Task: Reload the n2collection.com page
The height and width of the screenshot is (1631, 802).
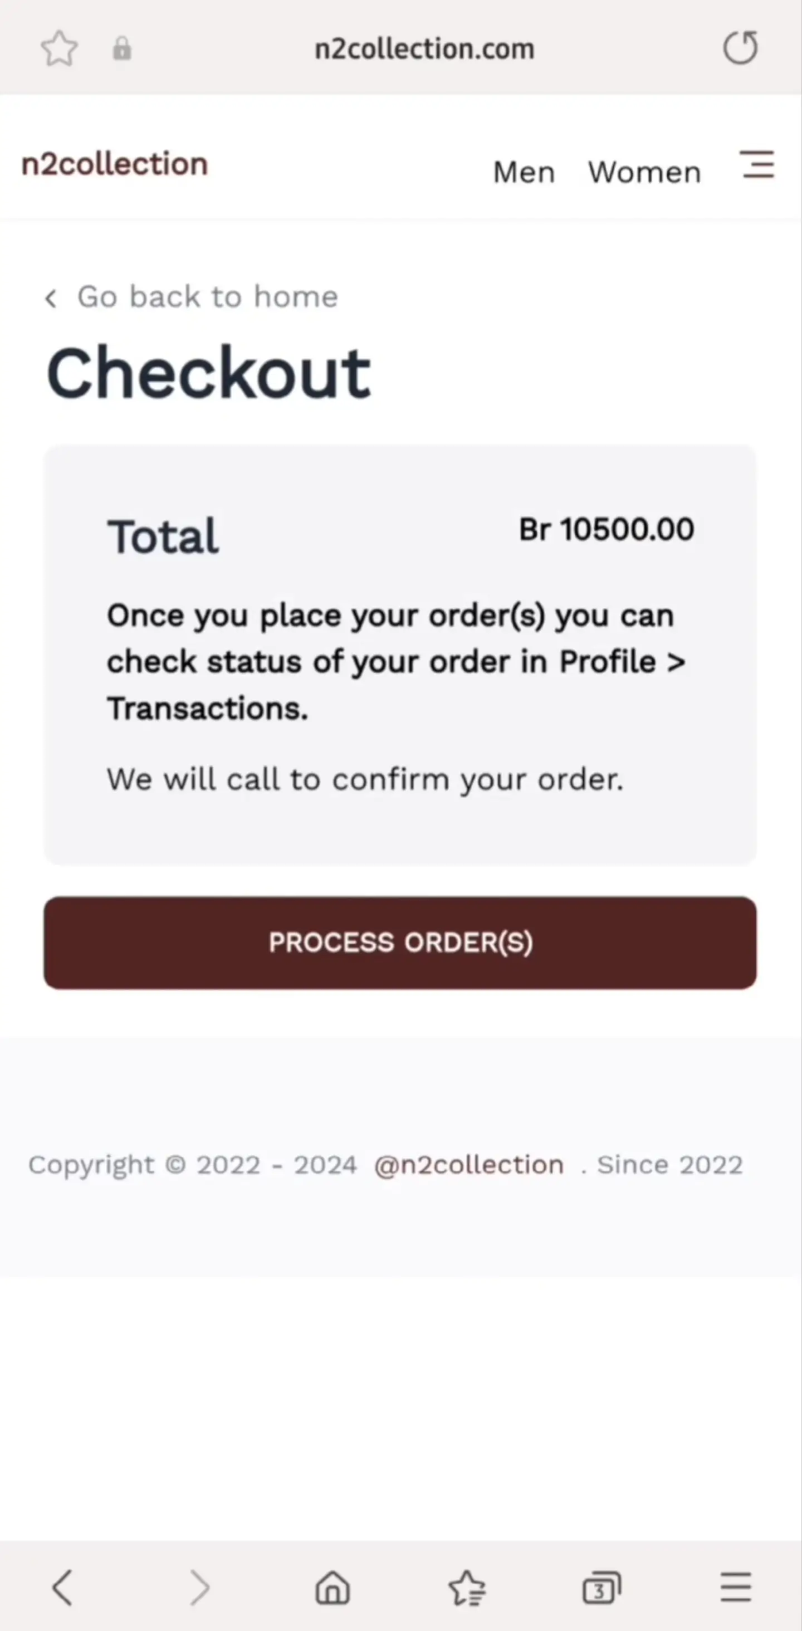Action: click(741, 47)
